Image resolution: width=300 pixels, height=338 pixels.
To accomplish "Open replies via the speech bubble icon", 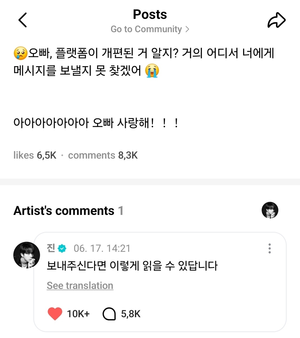I will [x=109, y=314].
